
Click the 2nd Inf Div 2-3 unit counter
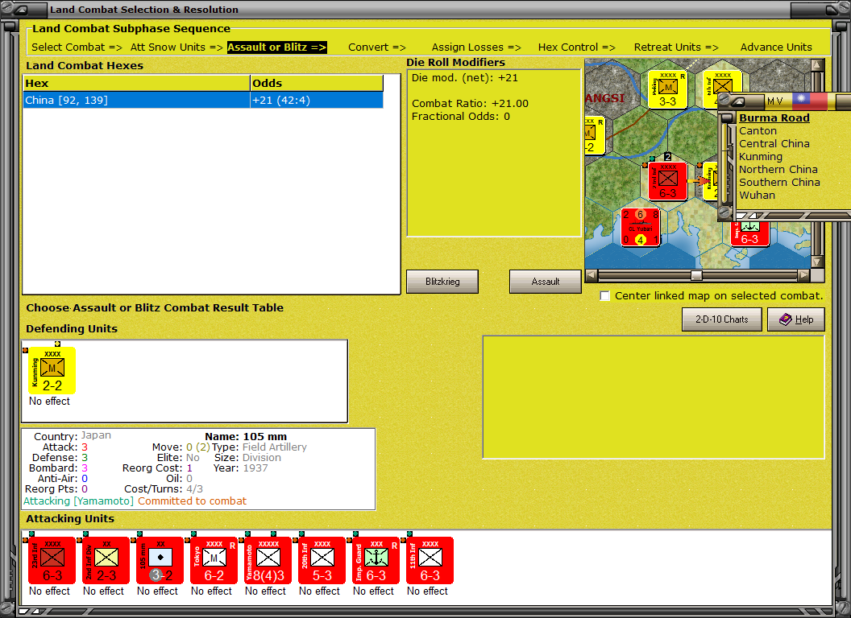click(x=104, y=561)
